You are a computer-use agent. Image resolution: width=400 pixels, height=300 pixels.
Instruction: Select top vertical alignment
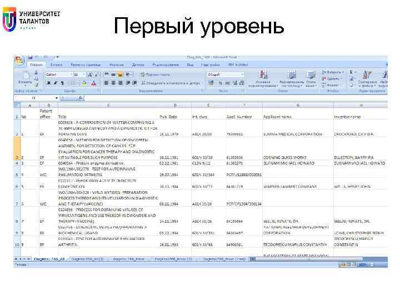tap(107, 74)
